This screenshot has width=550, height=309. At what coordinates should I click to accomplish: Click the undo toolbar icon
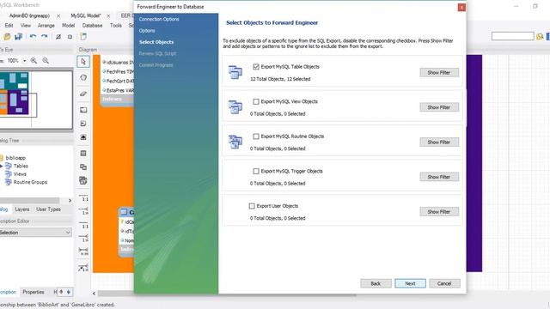[x=33, y=36]
